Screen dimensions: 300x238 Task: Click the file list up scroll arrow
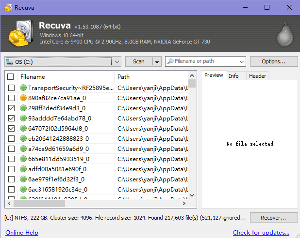(192, 75)
